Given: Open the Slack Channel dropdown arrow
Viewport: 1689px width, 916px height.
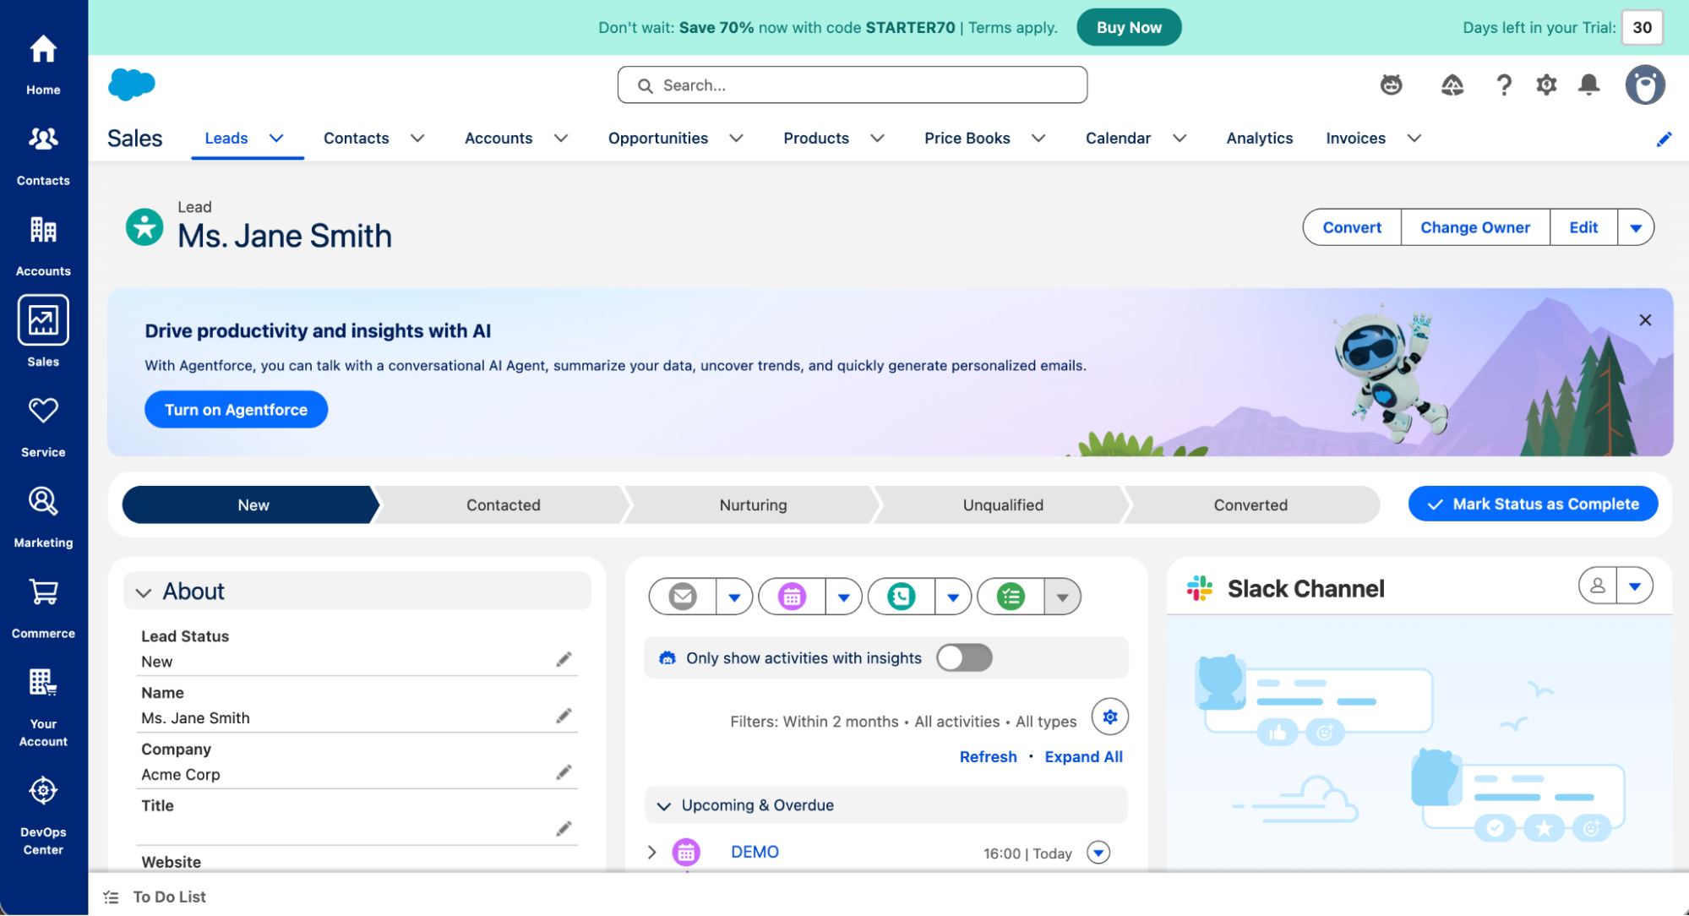Looking at the screenshot, I should (x=1634, y=586).
